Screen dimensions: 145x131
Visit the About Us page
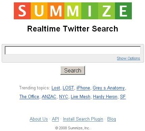click(x=39, y=119)
